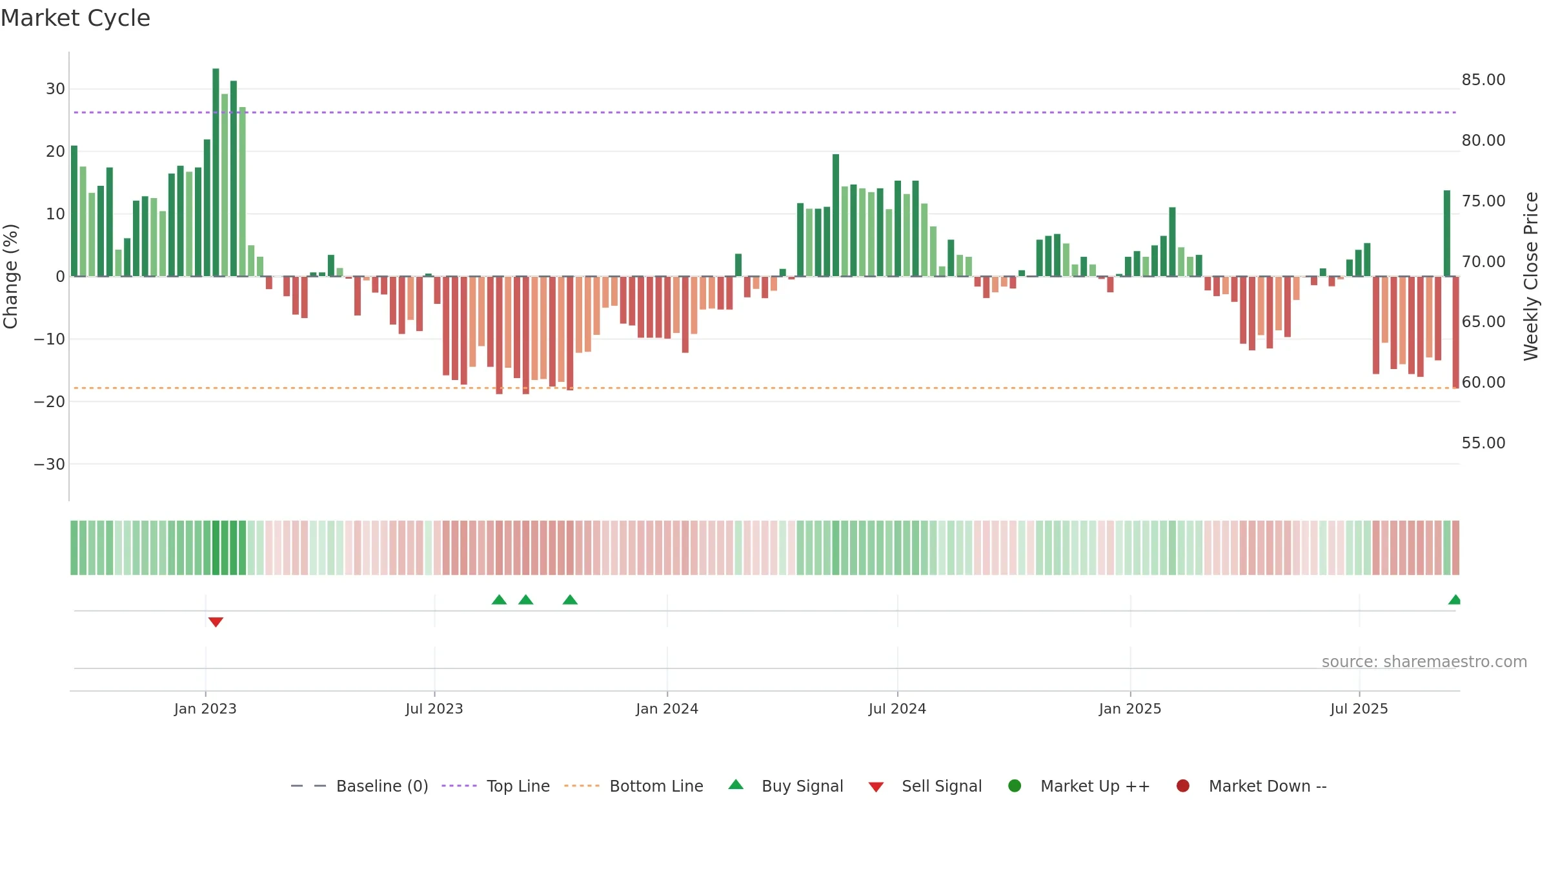The height and width of the screenshot is (871, 1549).
Task: Toggle Baseline (0) legend entry
Action: (359, 786)
